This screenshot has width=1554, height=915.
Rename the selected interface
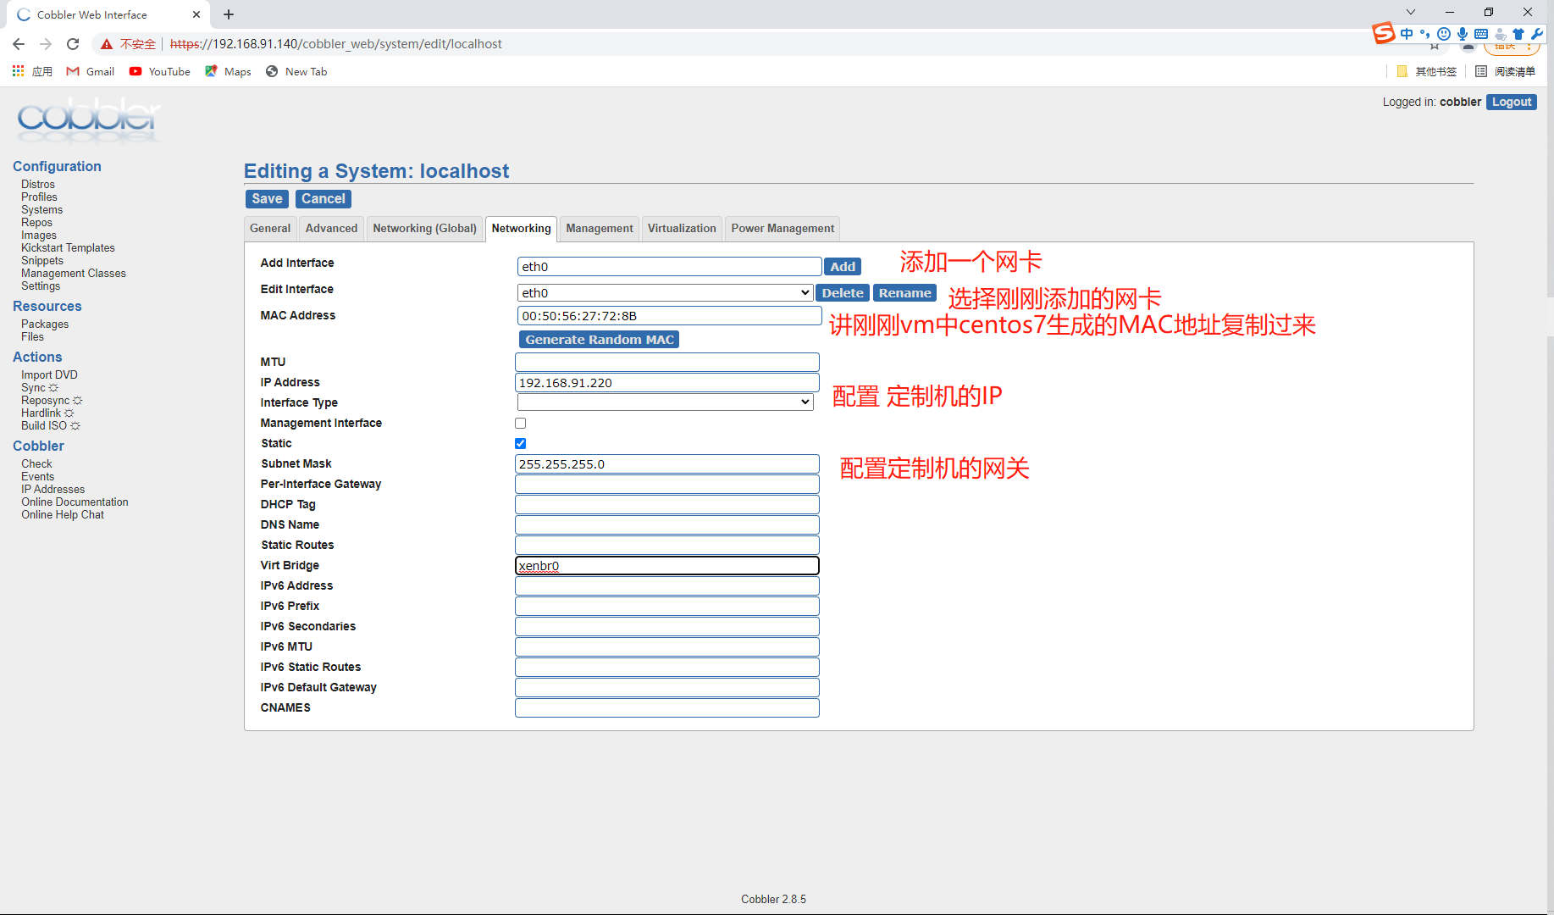click(x=904, y=292)
